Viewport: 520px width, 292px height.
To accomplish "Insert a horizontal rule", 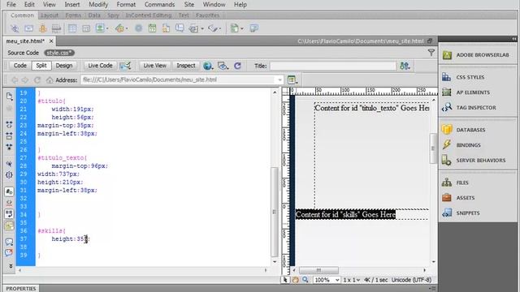I will 56,28.
